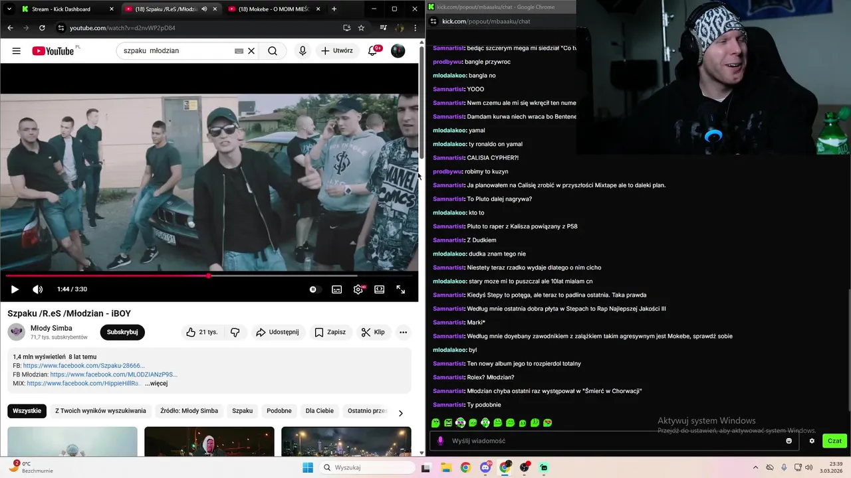The image size is (851, 478).
Task: Open Windows Start menu
Action: click(308, 467)
